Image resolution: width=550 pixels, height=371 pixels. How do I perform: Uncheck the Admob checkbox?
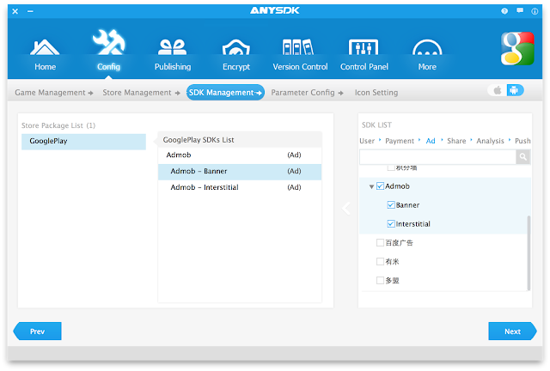pyautogui.click(x=380, y=185)
